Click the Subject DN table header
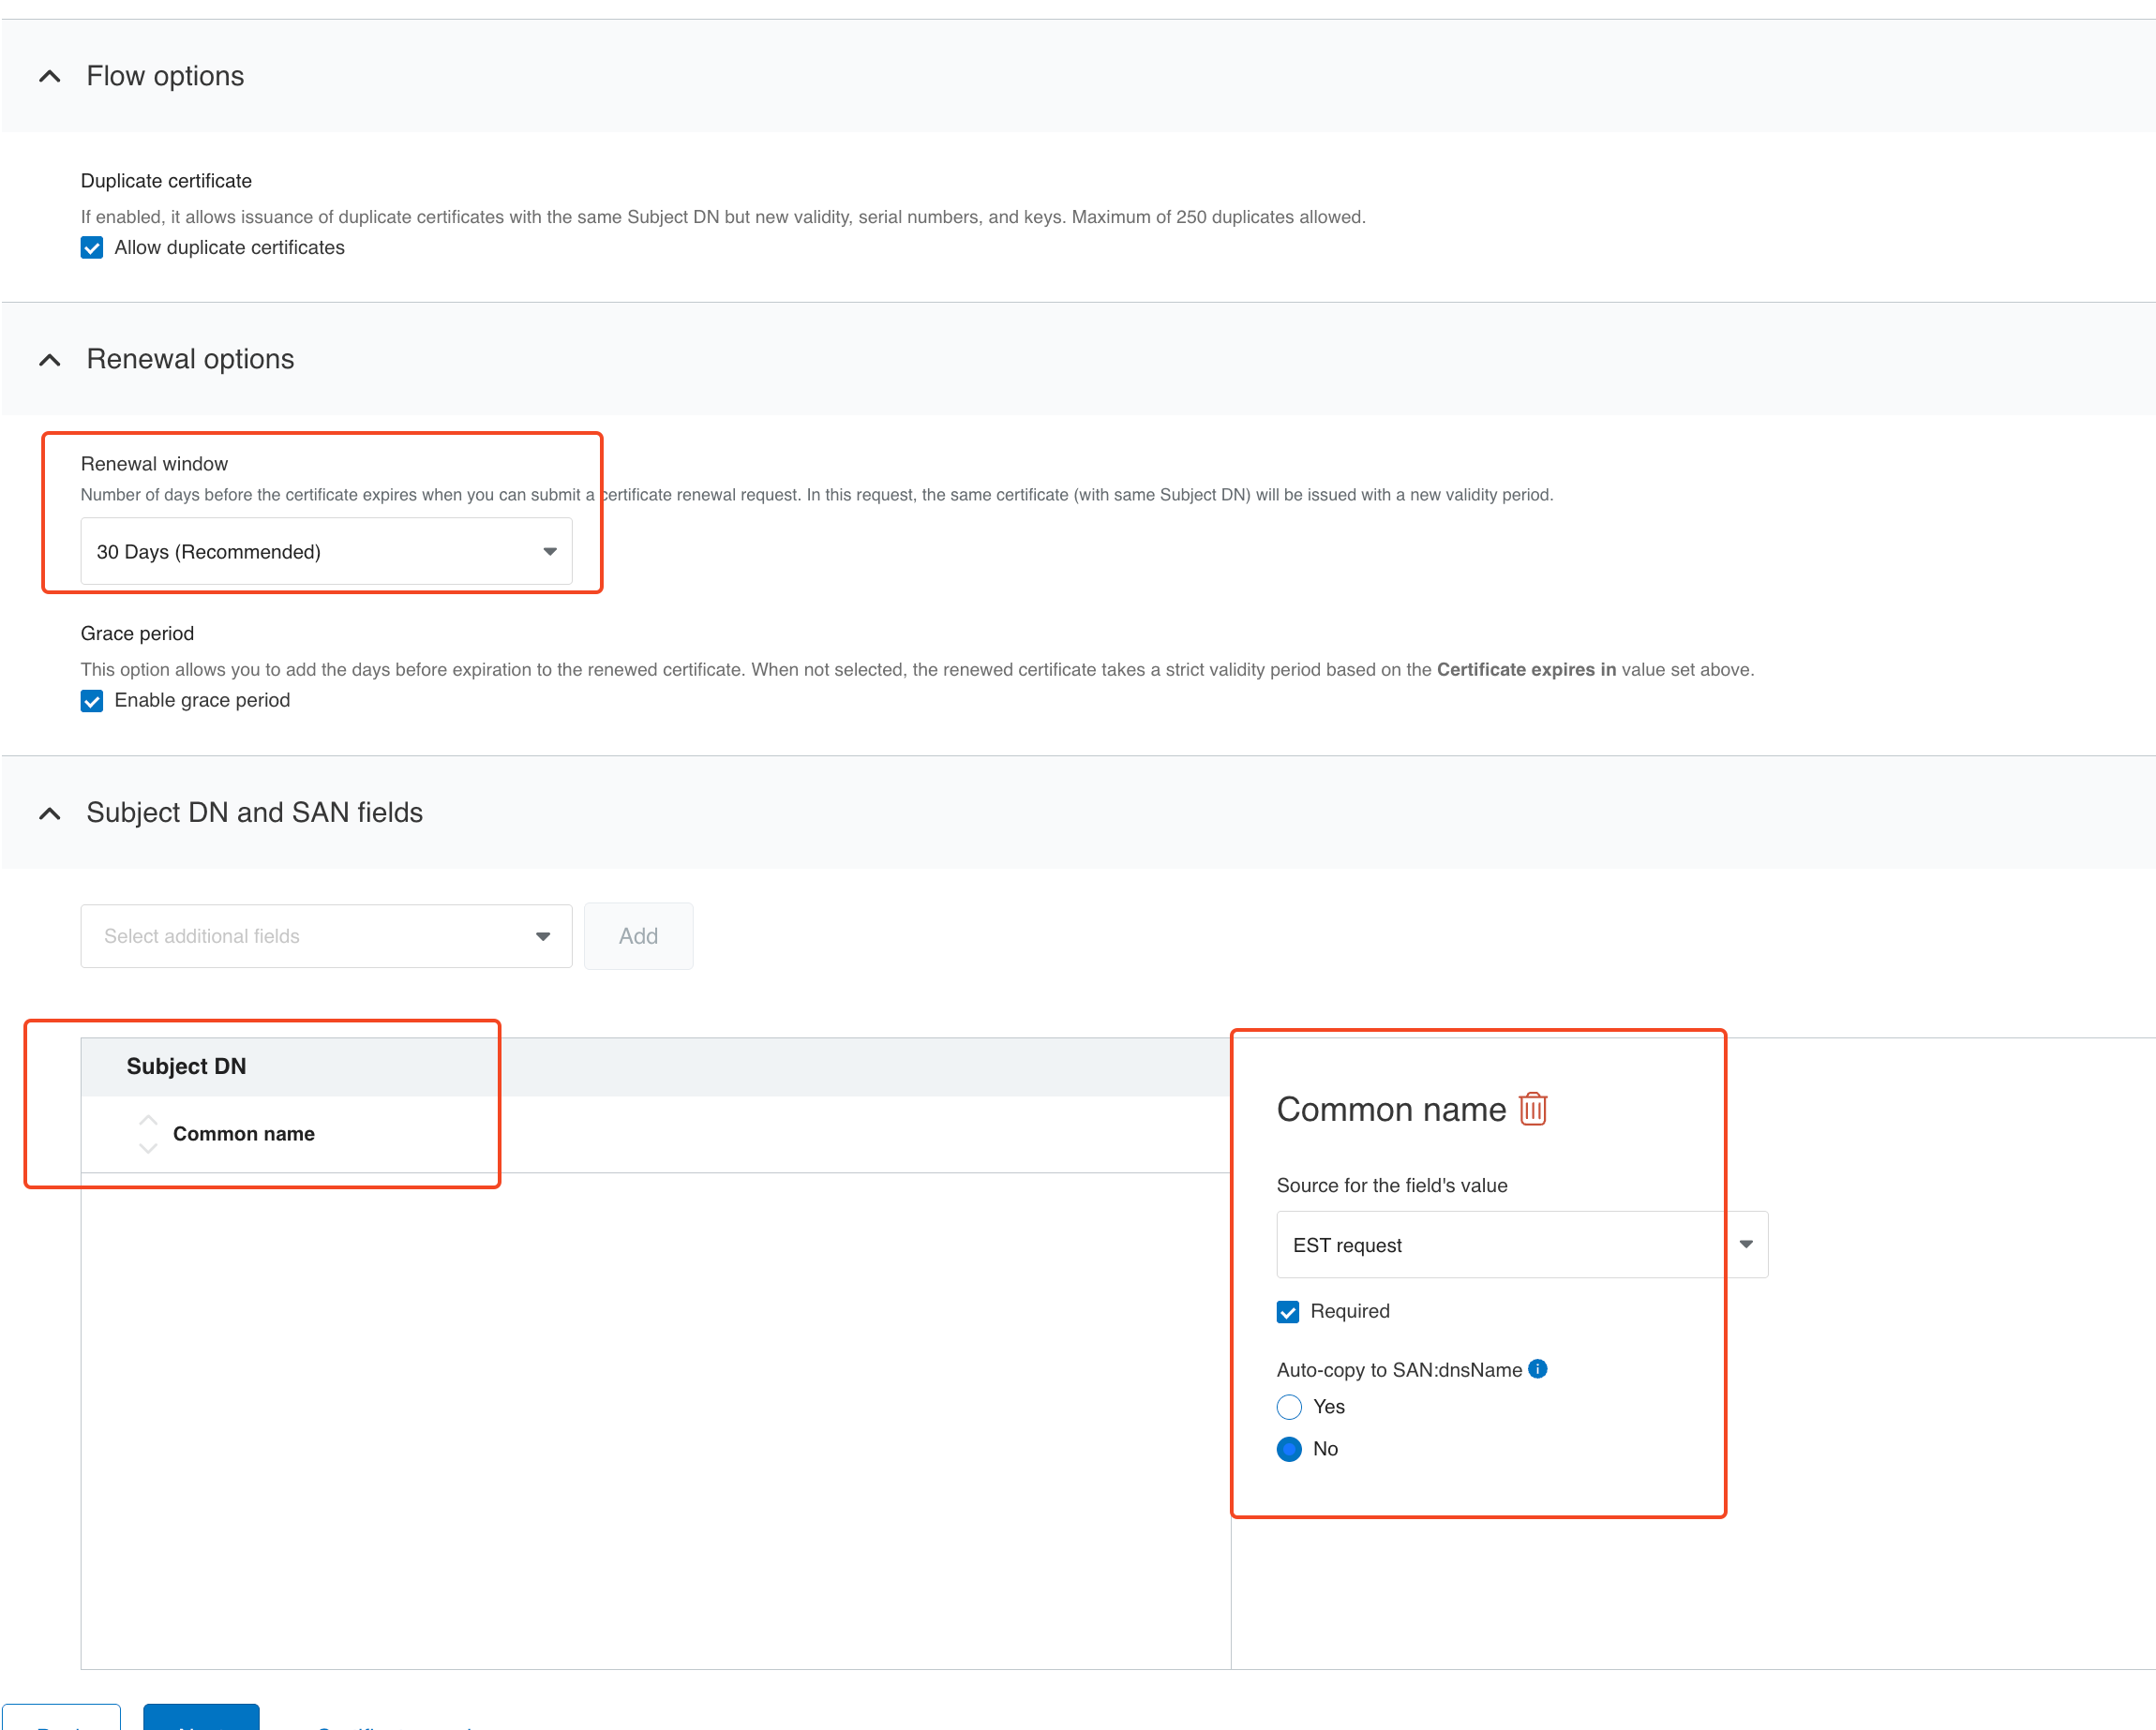 coord(655,1067)
